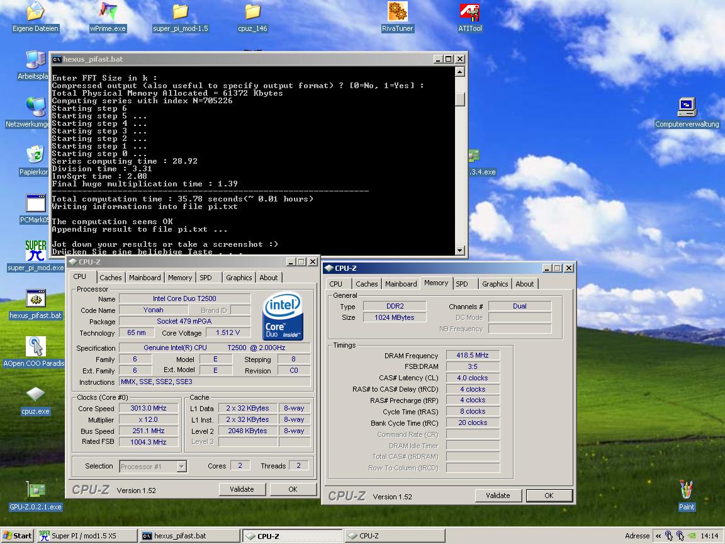The height and width of the screenshot is (544, 725).
Task: Switch to Caches tab in left CPU-Z window
Action: [111, 278]
